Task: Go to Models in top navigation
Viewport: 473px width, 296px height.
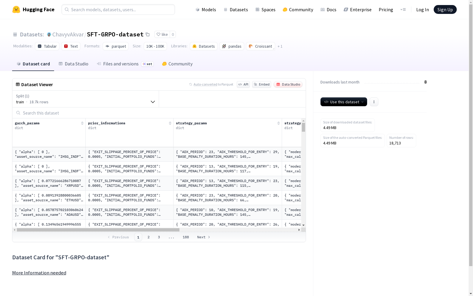Action: [206, 9]
